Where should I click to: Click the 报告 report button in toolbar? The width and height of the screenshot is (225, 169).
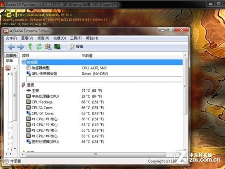coord(76,46)
